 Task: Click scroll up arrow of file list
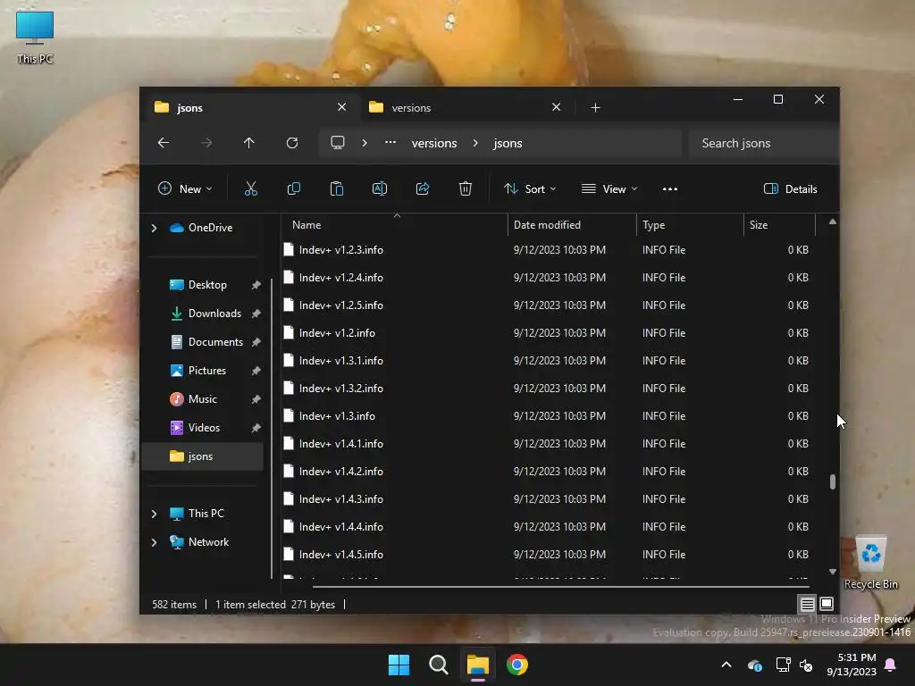(x=832, y=222)
